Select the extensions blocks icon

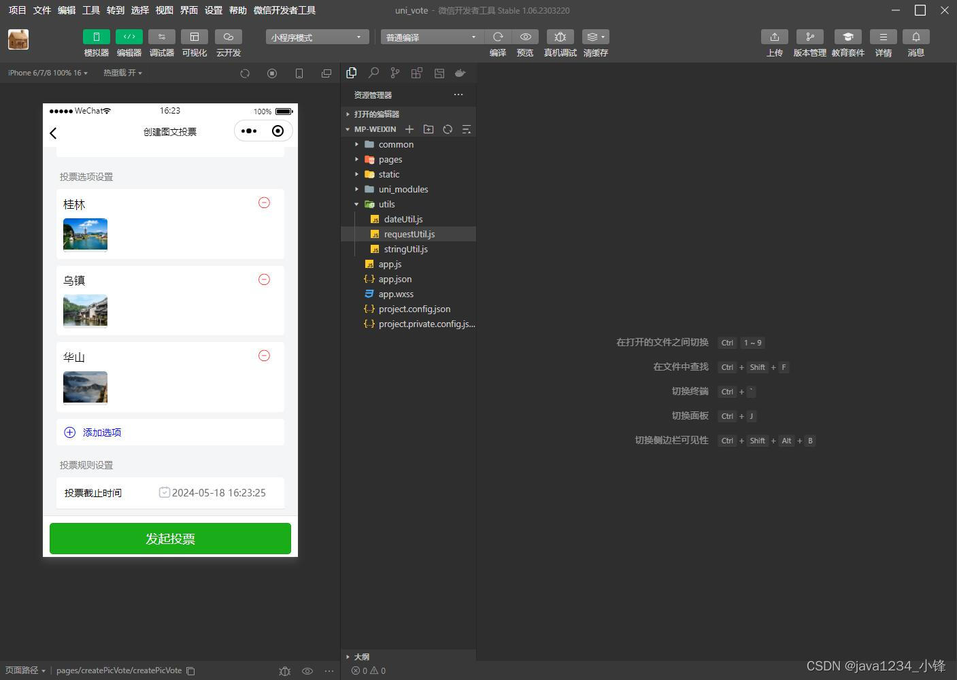(417, 73)
